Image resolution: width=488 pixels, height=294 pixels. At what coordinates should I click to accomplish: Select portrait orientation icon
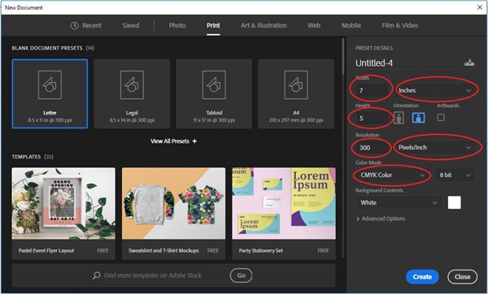[399, 118]
